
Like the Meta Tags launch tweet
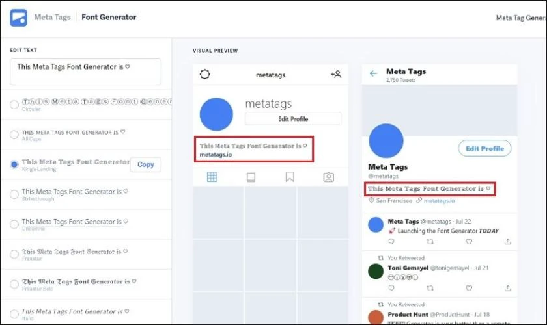coord(469,241)
